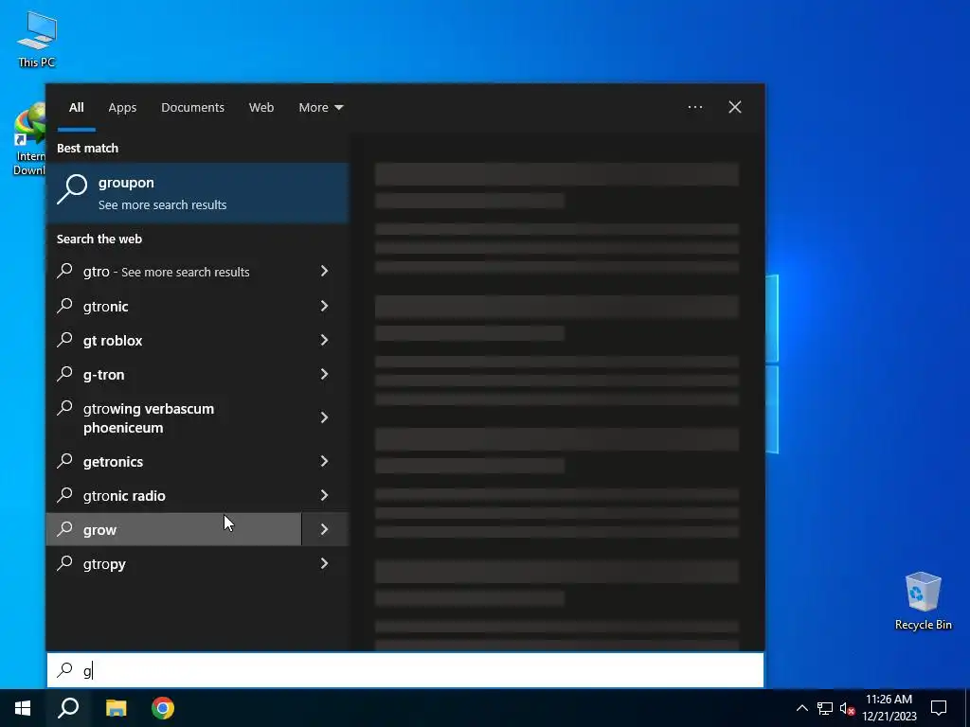Click the magnifier icon beside gtro

tap(65, 271)
